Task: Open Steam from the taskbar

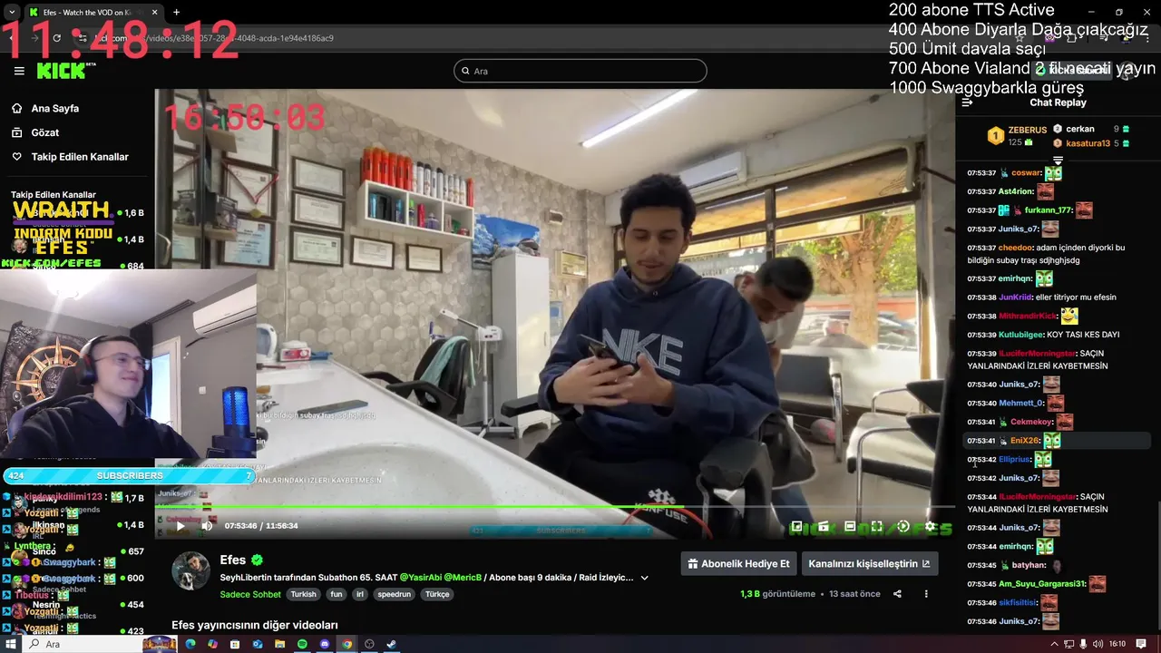Action: [391, 644]
